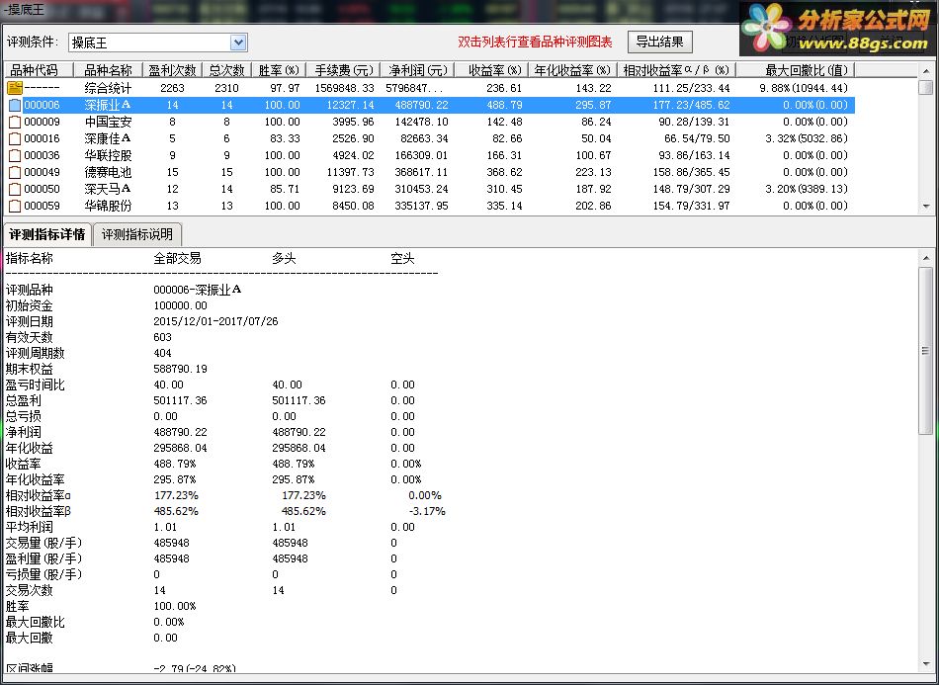Viewport: 939px width, 685px height.
Task: Click the 胜率 value 100.00% in details
Action: (x=174, y=606)
